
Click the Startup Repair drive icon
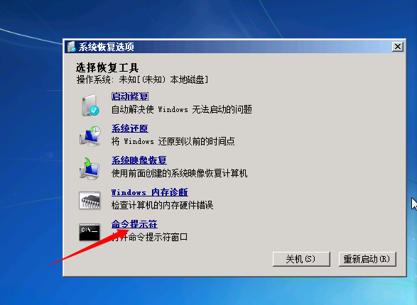(90, 105)
